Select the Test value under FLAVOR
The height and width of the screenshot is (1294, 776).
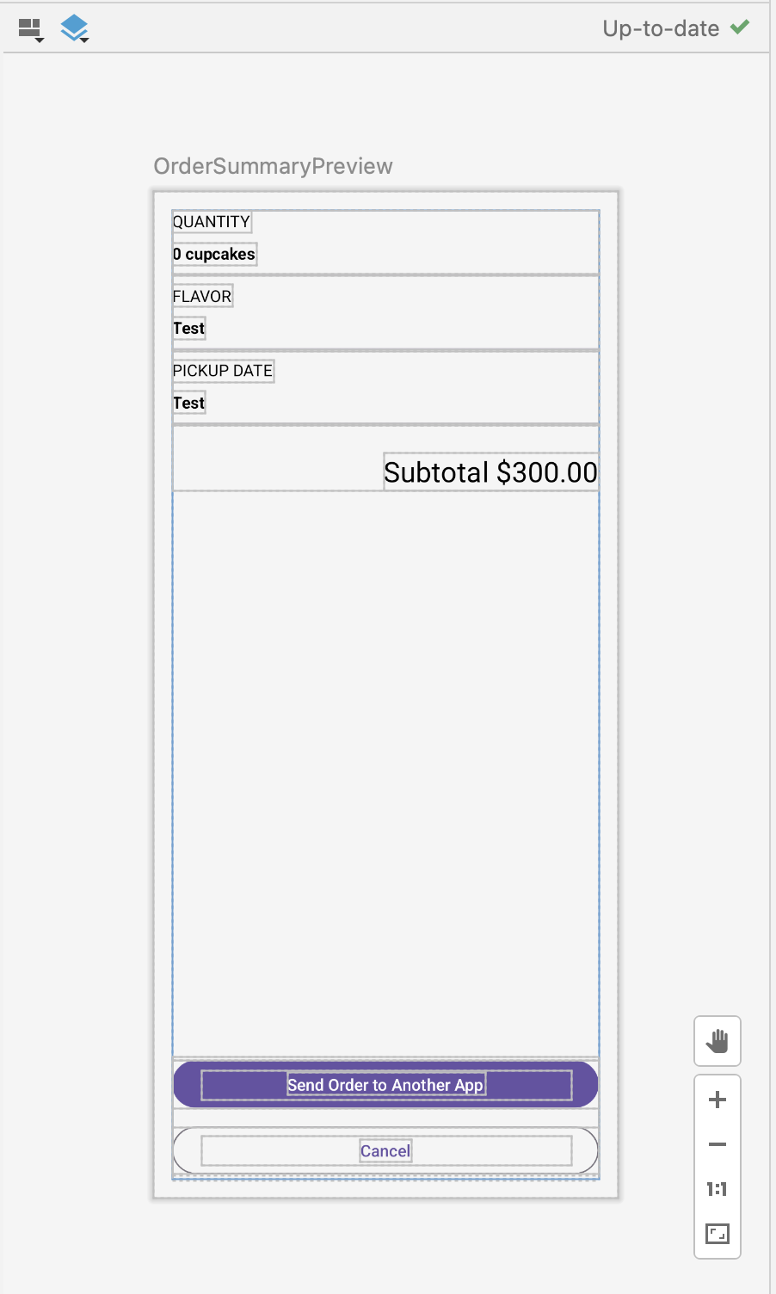[189, 329]
